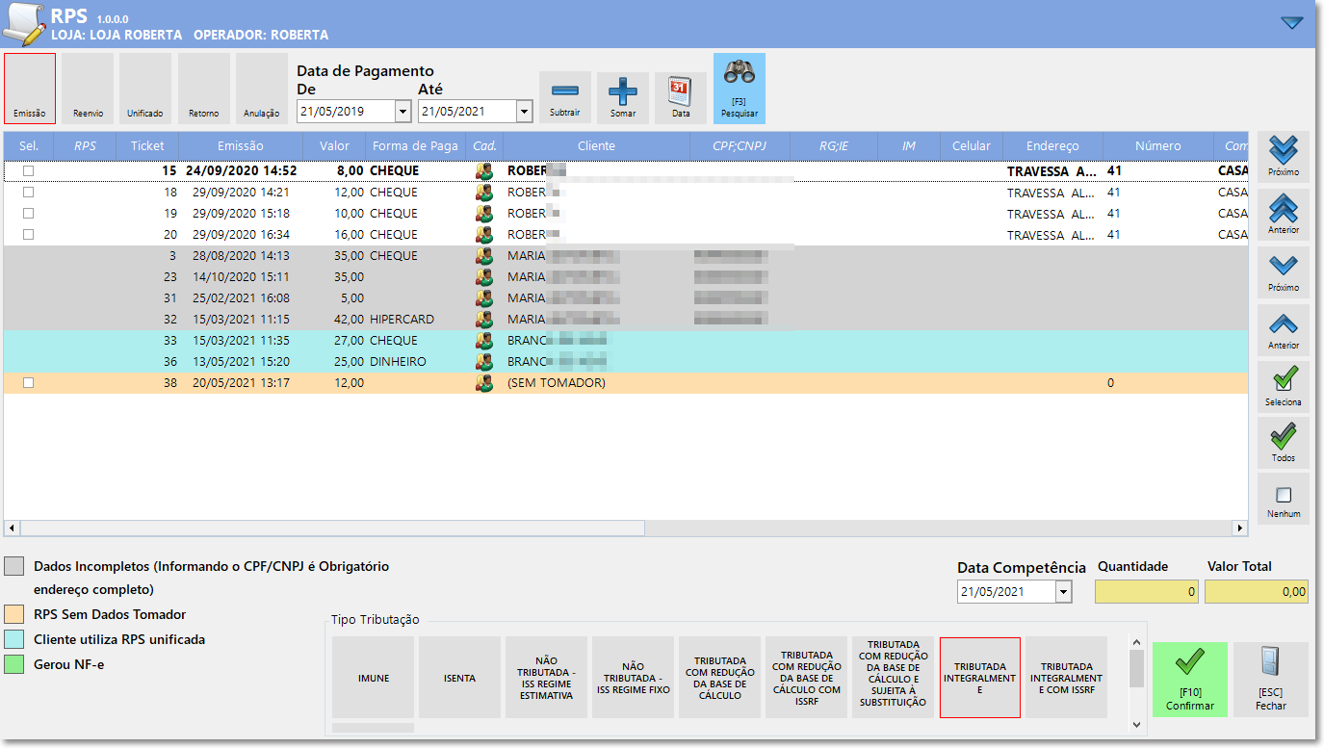Select the ISENTA taxation type
The width and height of the screenshot is (1324, 748).
point(460,678)
